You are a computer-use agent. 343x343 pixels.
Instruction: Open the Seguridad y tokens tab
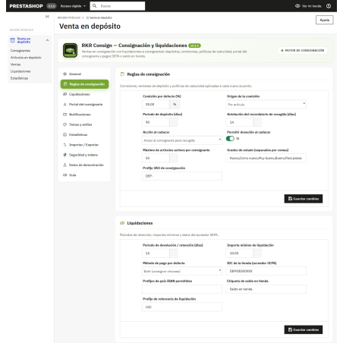tap(84, 155)
